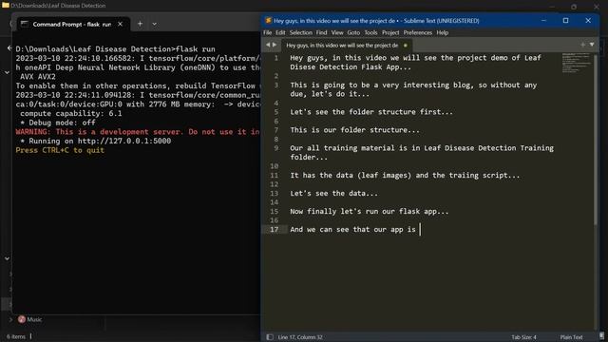Change the Tab Size: 4 setting

(523, 337)
